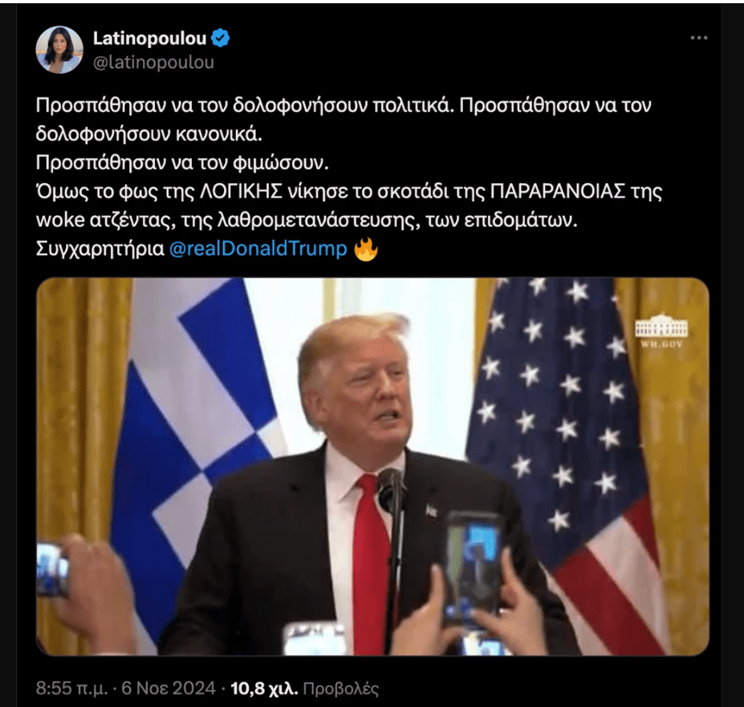
Task: Click the microphone in the video frame
Action: [x=390, y=489]
